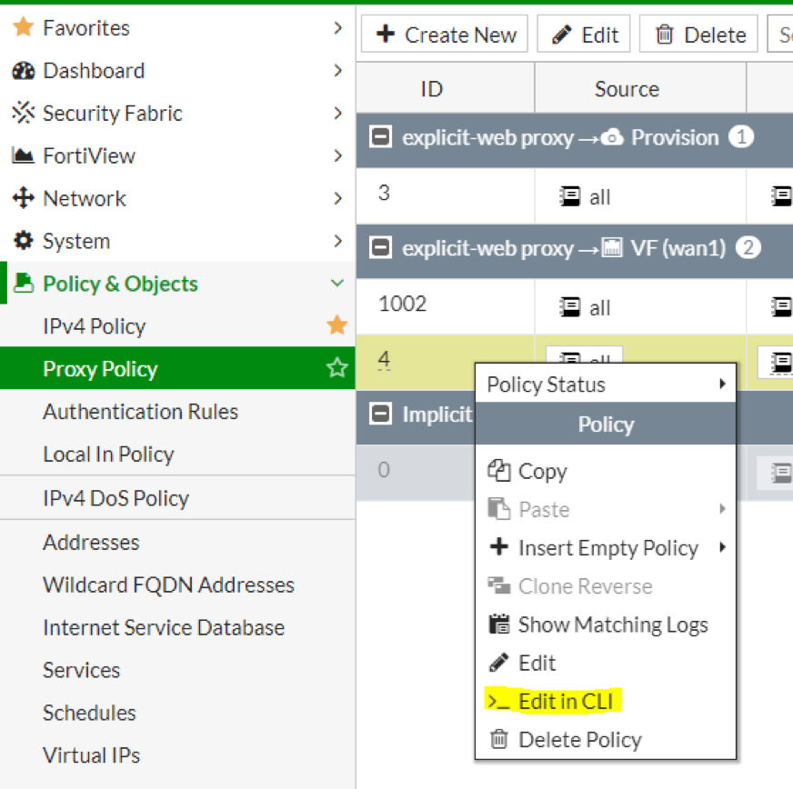Open Local In Policy
Image resolution: width=793 pixels, height=789 pixels.
pyautogui.click(x=177, y=454)
